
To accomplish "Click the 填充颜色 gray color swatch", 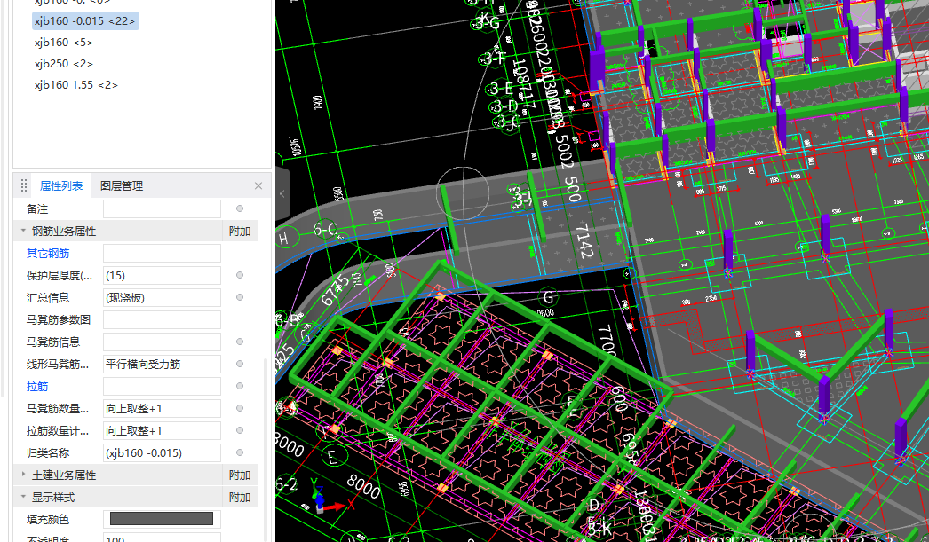I will click(161, 519).
